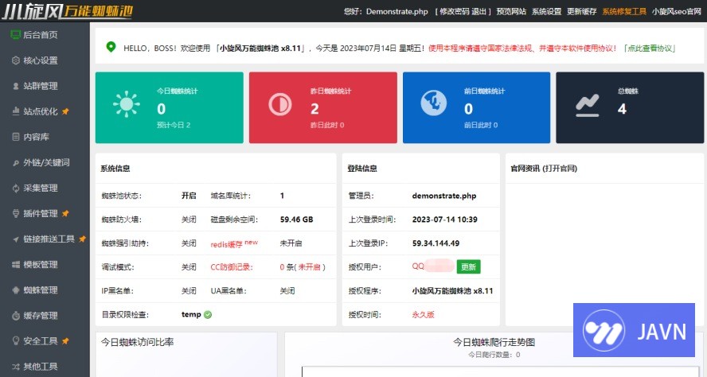Click the 未开启 link for CC防御记录

(311, 267)
